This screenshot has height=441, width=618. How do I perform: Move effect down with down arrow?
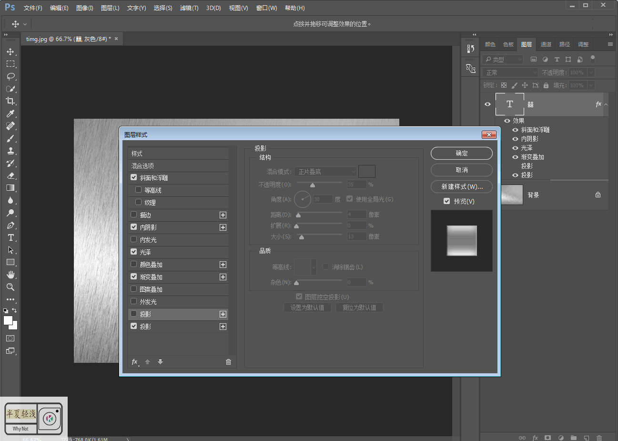click(160, 362)
